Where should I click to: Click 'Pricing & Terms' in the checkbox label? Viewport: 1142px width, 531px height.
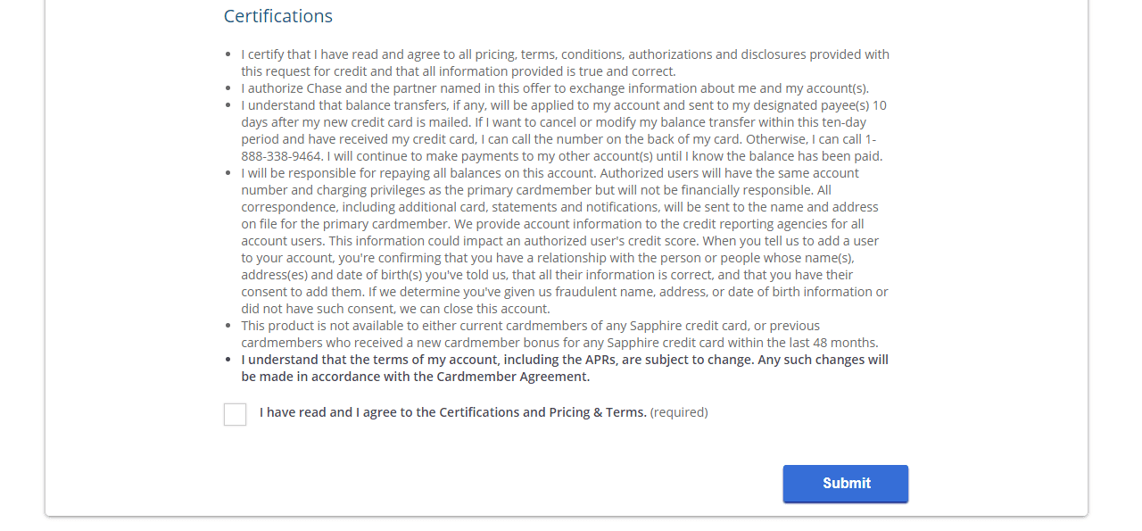coord(598,412)
